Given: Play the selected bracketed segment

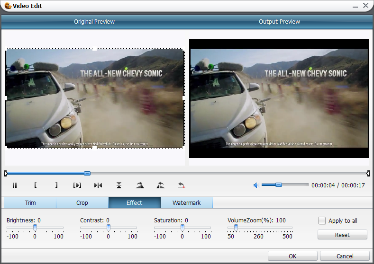Looking at the screenshot, I should (x=77, y=185).
